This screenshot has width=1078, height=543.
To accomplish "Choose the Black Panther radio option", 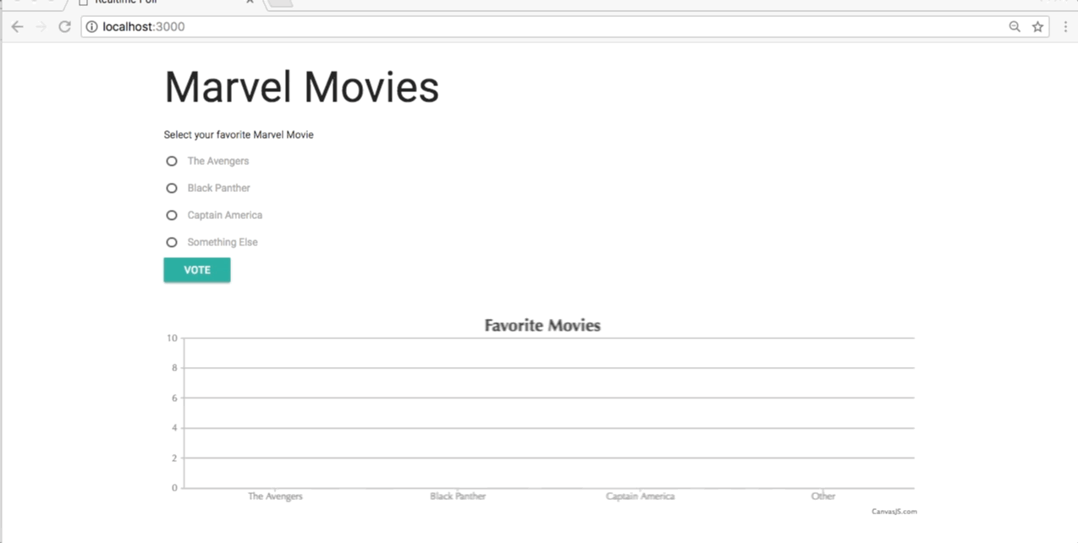I will tap(172, 188).
